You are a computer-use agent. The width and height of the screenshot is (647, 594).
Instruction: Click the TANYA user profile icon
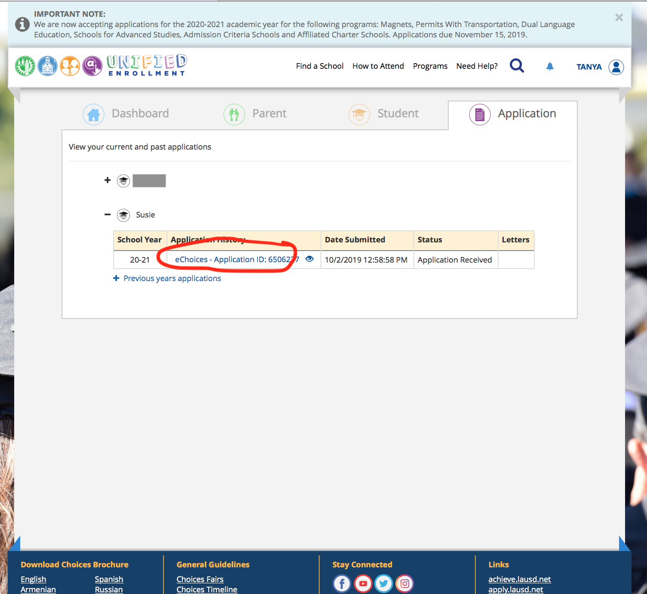click(x=616, y=67)
